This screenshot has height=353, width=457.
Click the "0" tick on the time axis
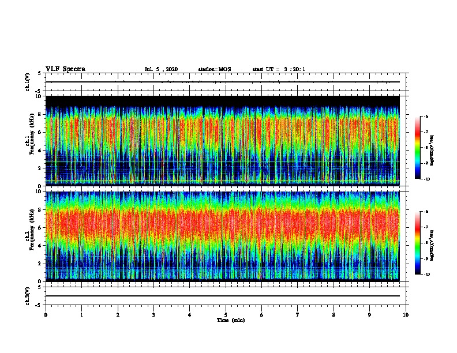click(46, 315)
